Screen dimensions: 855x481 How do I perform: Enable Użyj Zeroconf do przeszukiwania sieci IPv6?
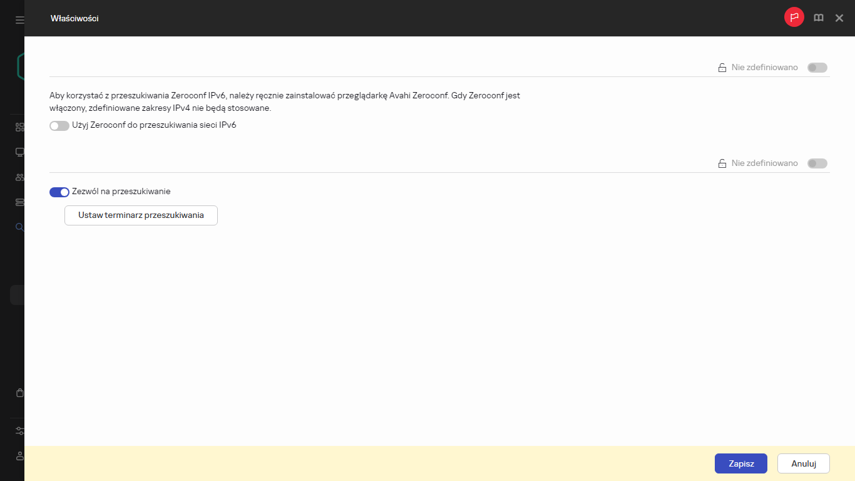click(x=59, y=125)
